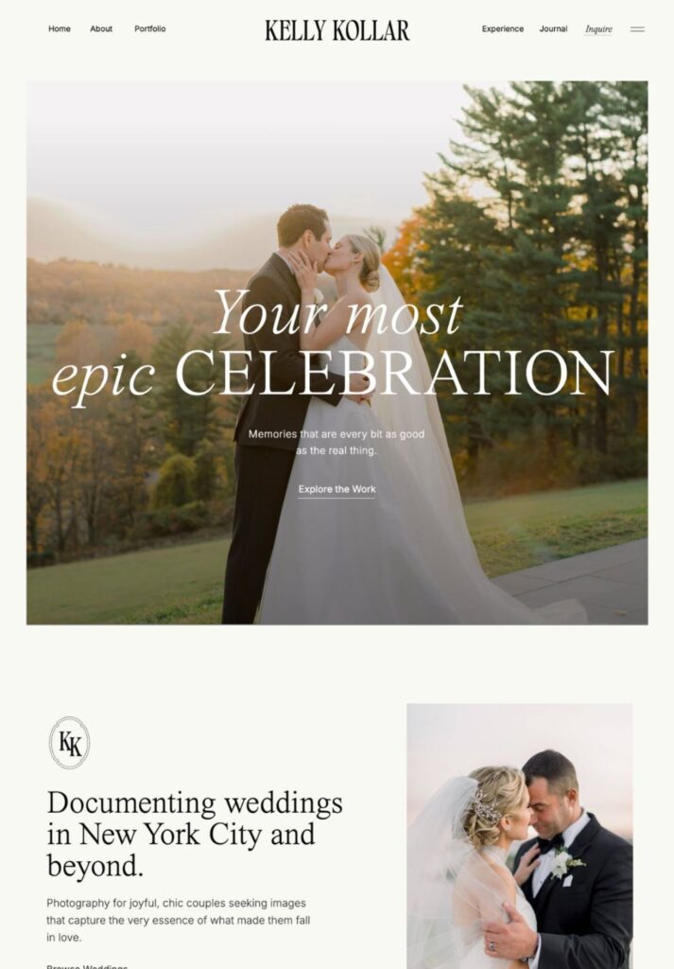Click the 'Your most' italic headline line
Viewport: 674px width, 969px height.
pyautogui.click(x=337, y=312)
